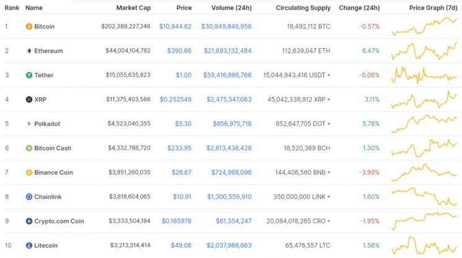Viewport: 462px width, 258px height.
Task: Open the Crypto.com Coin name link
Action: click(59, 221)
